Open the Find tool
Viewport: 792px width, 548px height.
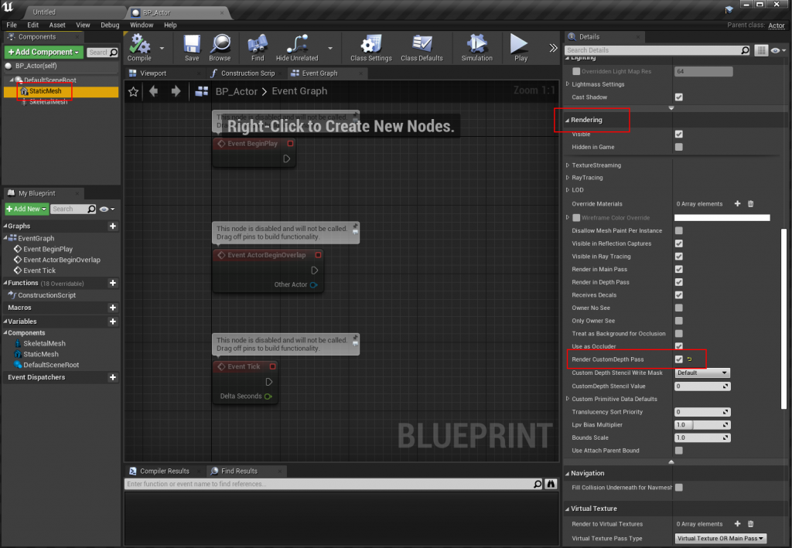pyautogui.click(x=258, y=48)
